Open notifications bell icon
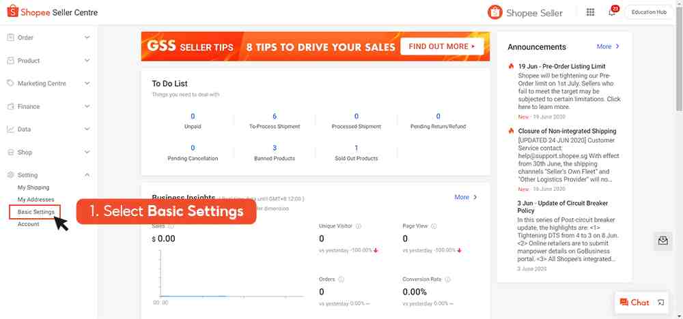Viewport: 683px width, 319px height. (613, 12)
